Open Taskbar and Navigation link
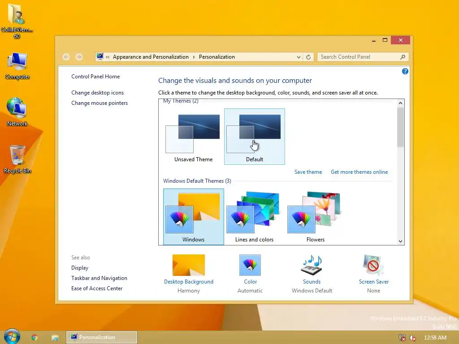 click(99, 278)
